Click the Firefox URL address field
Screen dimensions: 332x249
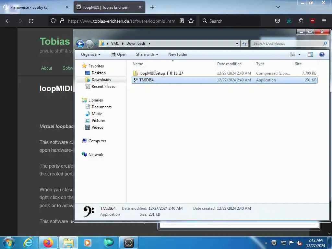(x=122, y=21)
